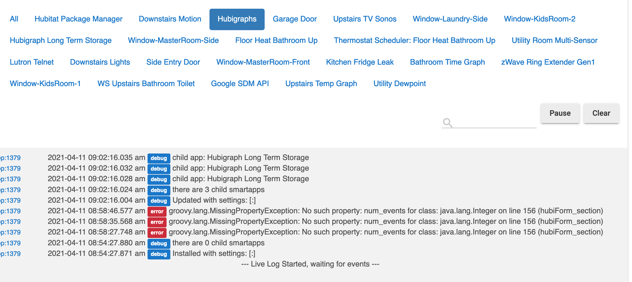Open Google SDM API logs
Image resolution: width=632 pixels, height=282 pixels.
(240, 84)
